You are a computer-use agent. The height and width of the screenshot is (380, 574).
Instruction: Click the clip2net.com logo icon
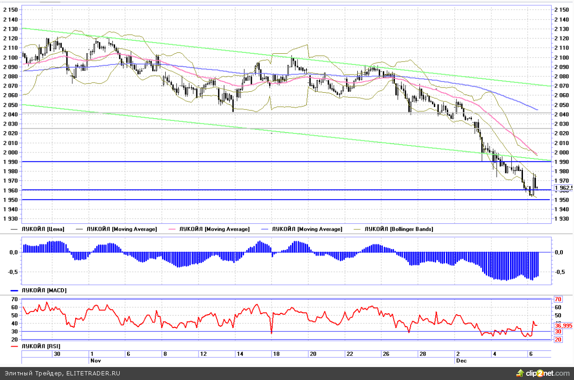click(519, 373)
